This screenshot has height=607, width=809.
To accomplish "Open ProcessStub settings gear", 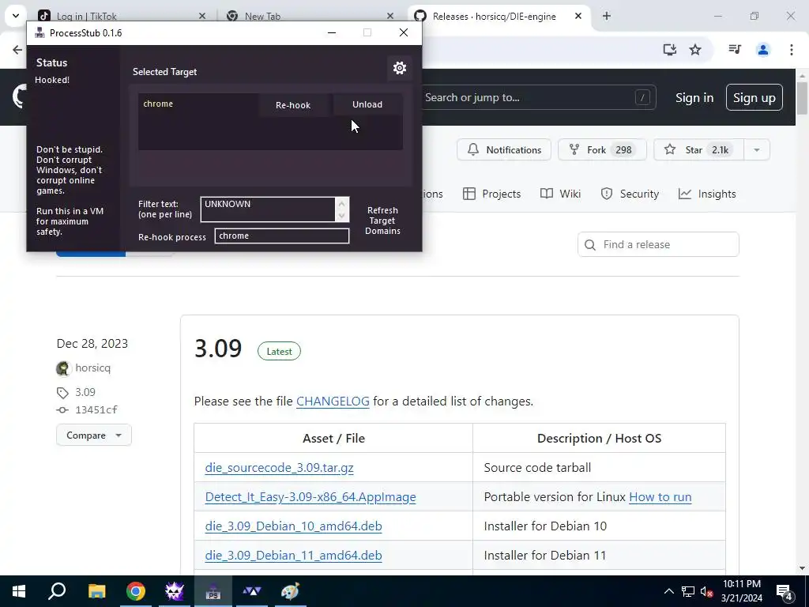I will (399, 68).
